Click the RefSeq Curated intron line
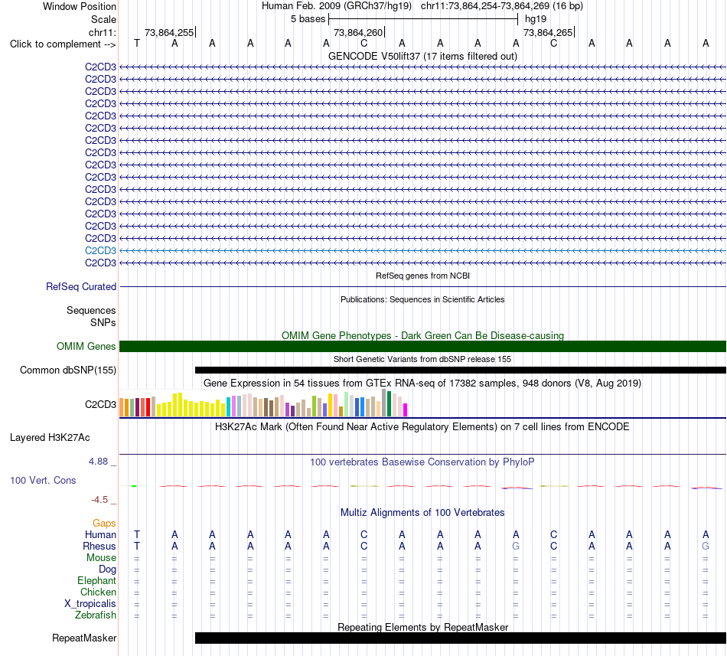727x656 pixels. tap(422, 286)
